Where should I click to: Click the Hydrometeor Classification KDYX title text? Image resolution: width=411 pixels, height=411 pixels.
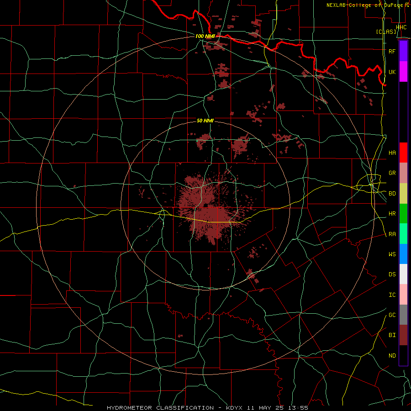(x=207, y=408)
